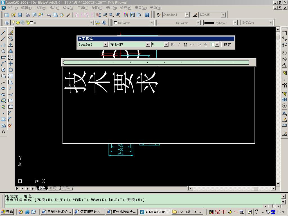Open the 编辑(E) menu
Screen dimensions: 288x216
(26, 8)
